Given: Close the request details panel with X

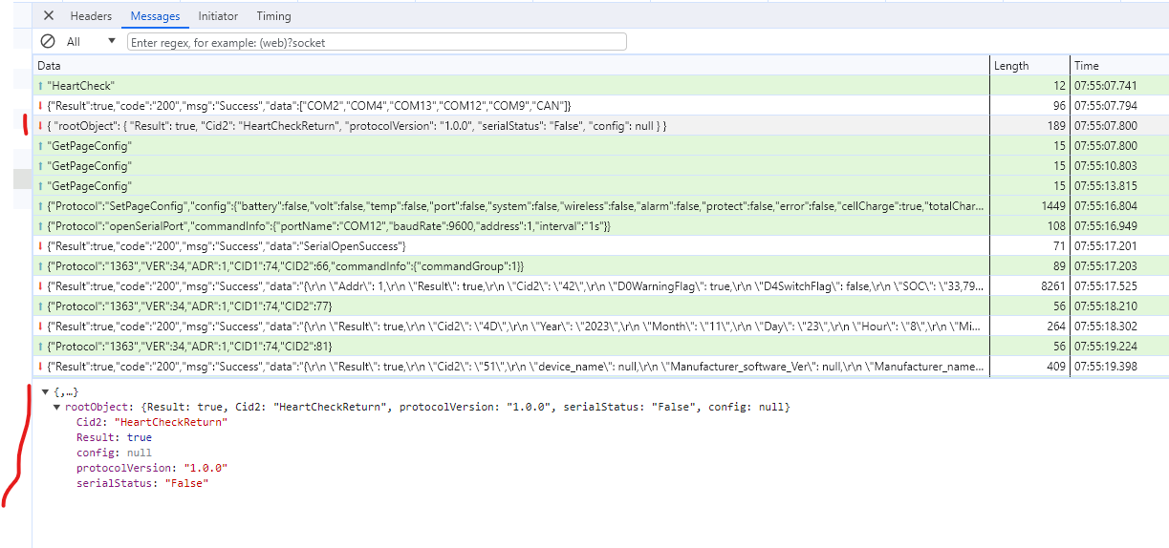Looking at the screenshot, I should point(49,16).
